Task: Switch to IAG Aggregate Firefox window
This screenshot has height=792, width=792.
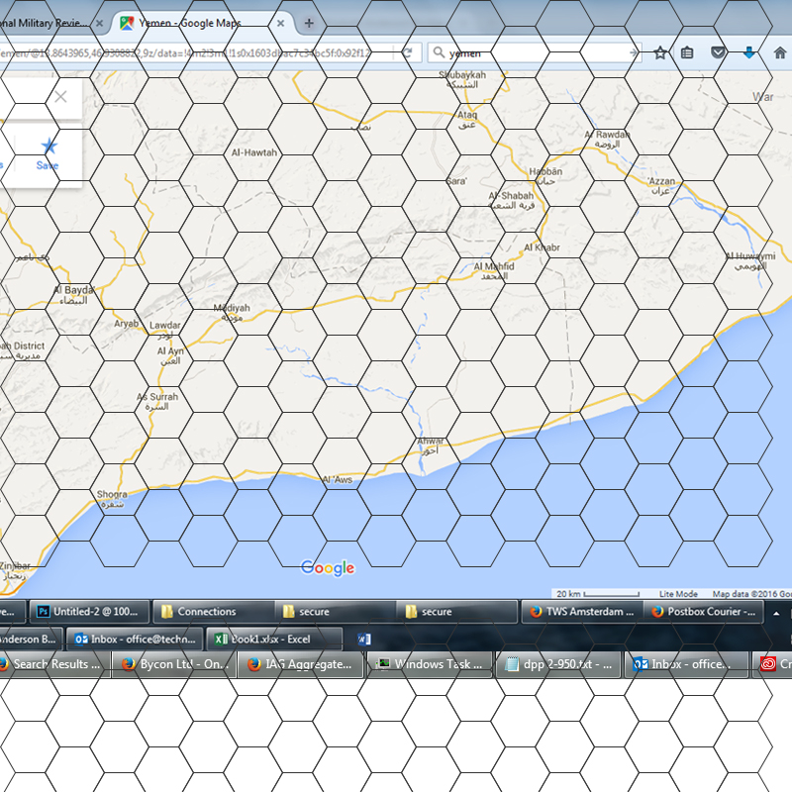Action: tap(301, 664)
